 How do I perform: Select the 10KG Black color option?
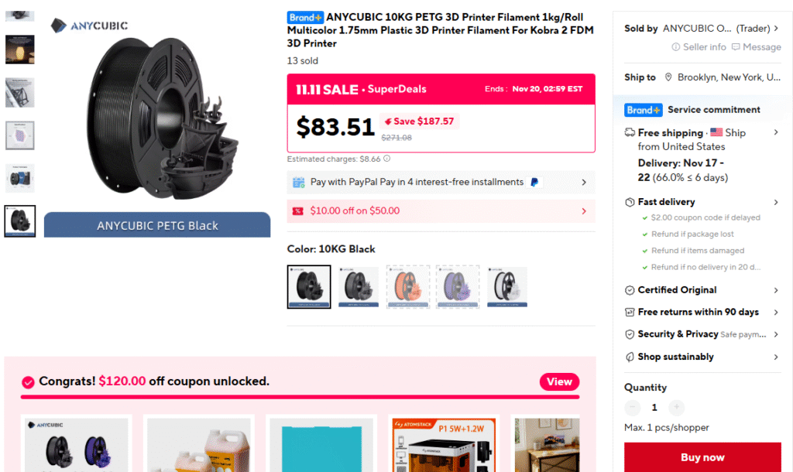pyautogui.click(x=309, y=287)
